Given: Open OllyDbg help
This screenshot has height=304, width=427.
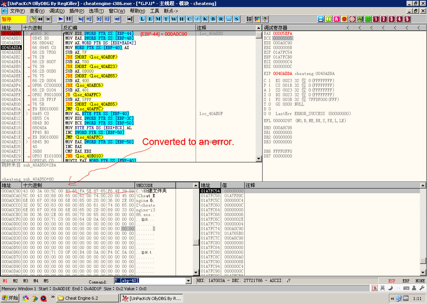Looking at the screenshot, I should (x=265, y=19).
